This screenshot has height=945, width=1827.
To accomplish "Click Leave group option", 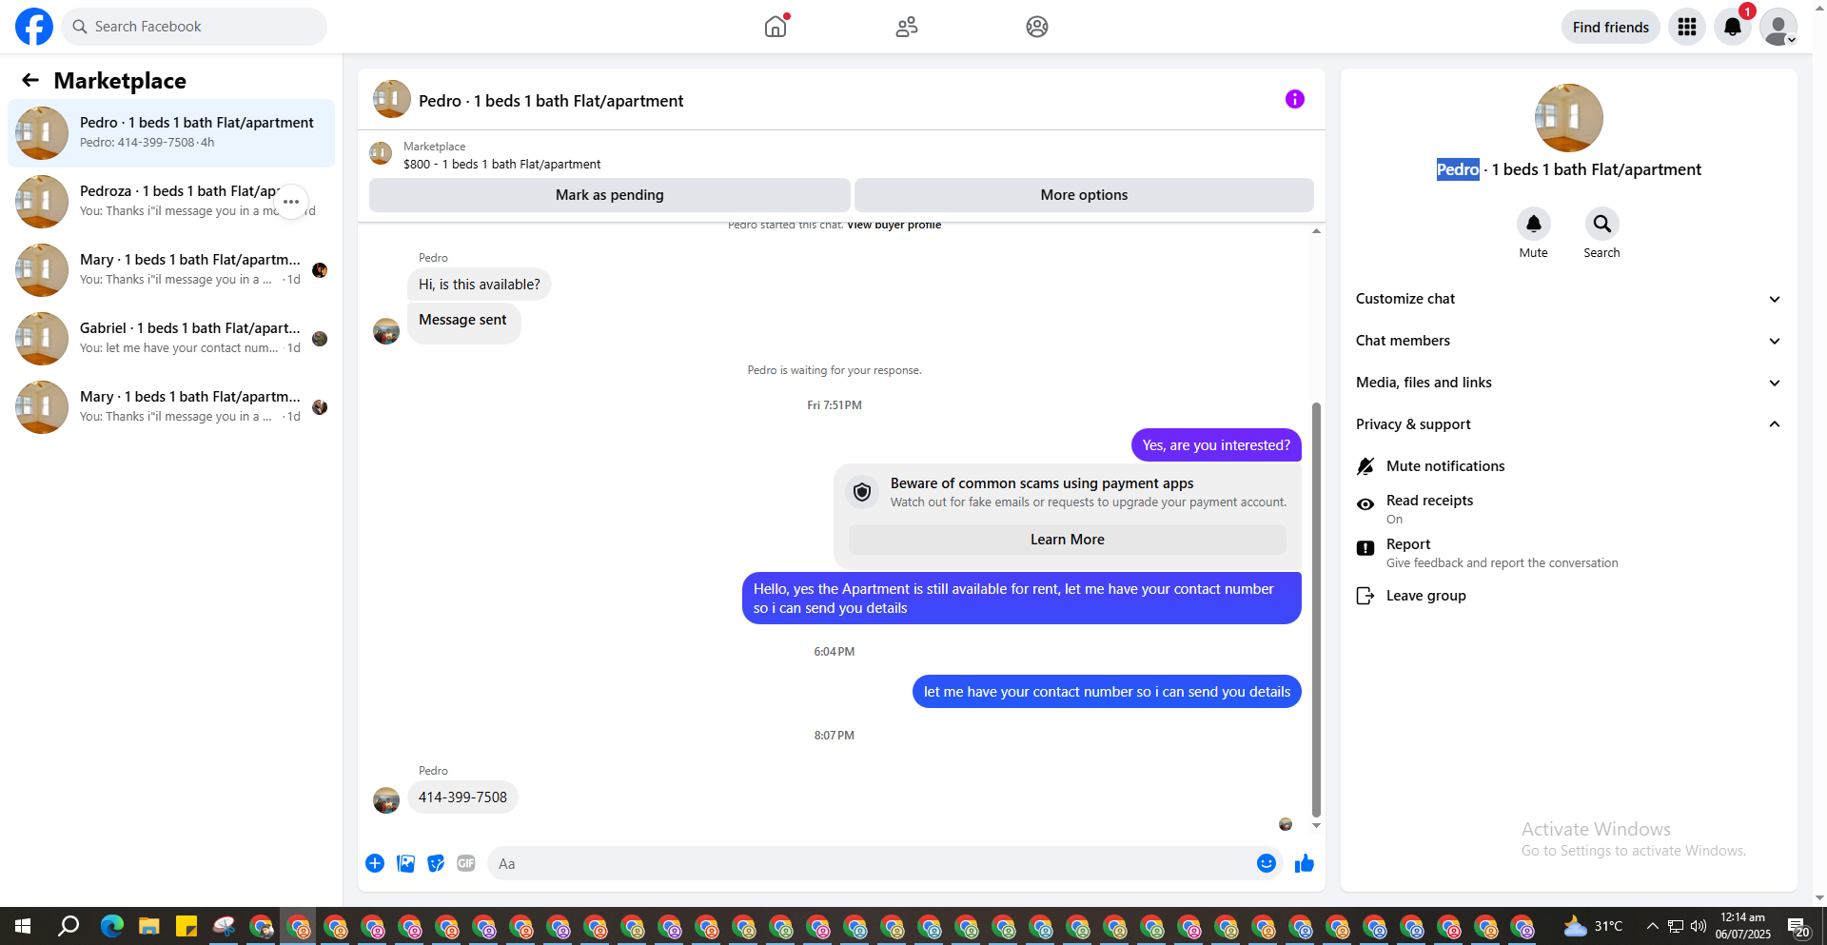I will tap(1569, 596).
